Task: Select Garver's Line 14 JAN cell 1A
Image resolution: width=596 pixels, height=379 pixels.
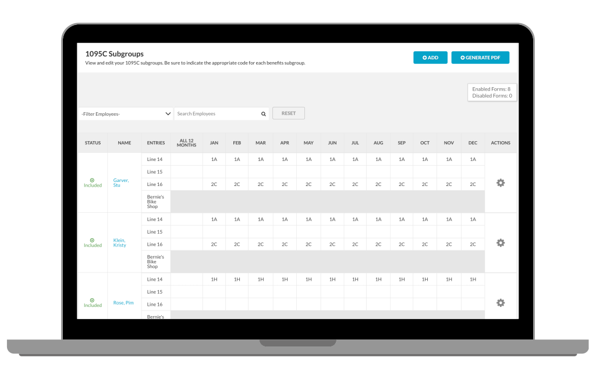Action: (x=214, y=159)
